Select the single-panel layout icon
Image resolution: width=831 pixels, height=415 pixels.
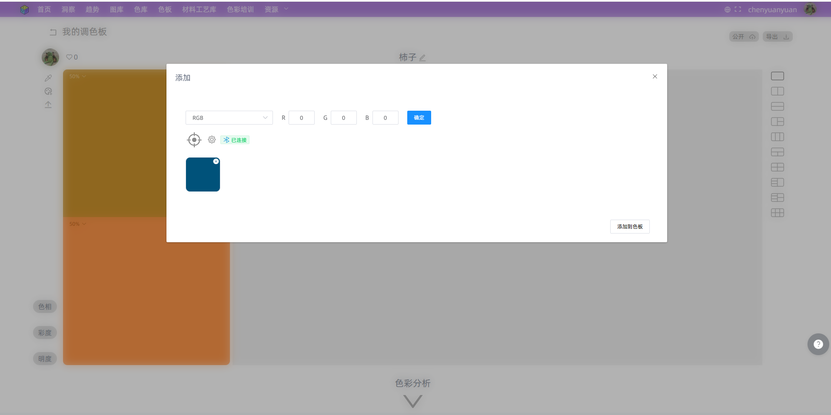777,76
